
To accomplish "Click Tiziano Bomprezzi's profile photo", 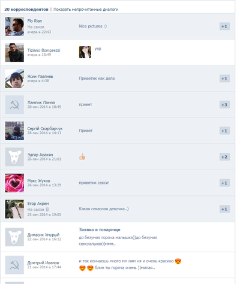I will tap(14, 53).
